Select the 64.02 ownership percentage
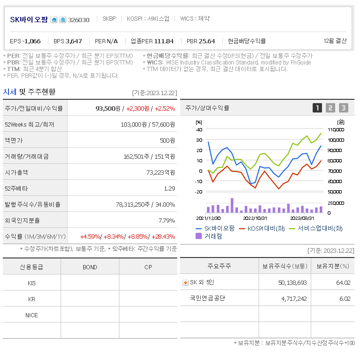The width and height of the screenshot is (362, 354). tap(343, 282)
